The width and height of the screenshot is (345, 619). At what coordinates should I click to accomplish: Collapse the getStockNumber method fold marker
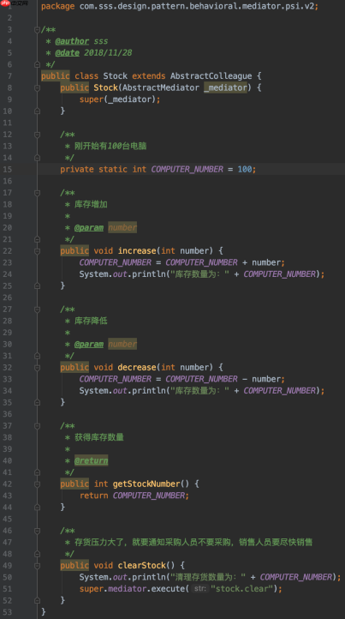tap(37, 484)
